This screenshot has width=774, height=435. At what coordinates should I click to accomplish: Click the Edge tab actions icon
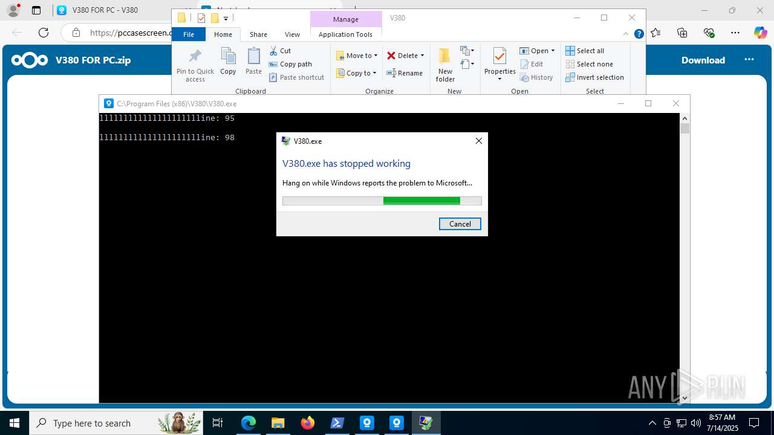[x=36, y=10]
